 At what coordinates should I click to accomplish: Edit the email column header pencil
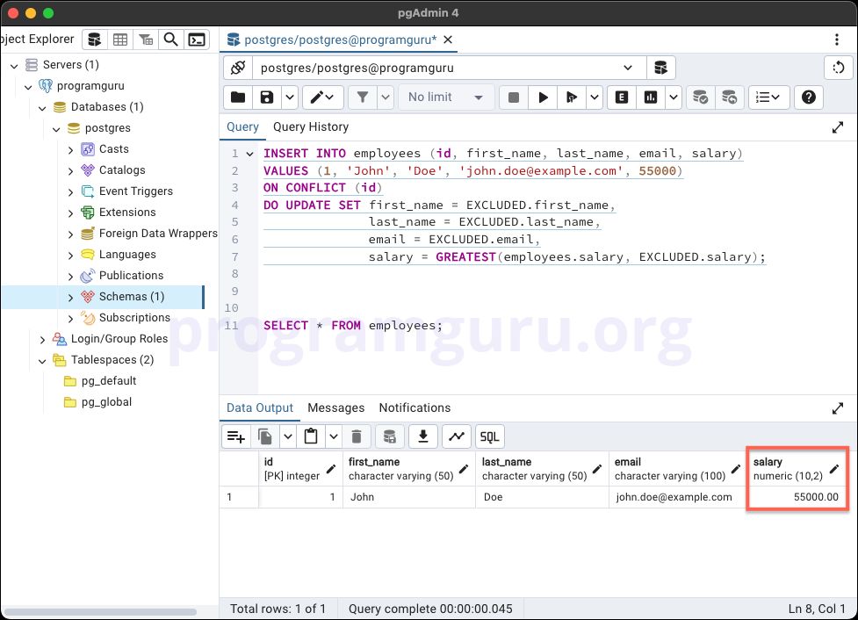click(x=736, y=469)
